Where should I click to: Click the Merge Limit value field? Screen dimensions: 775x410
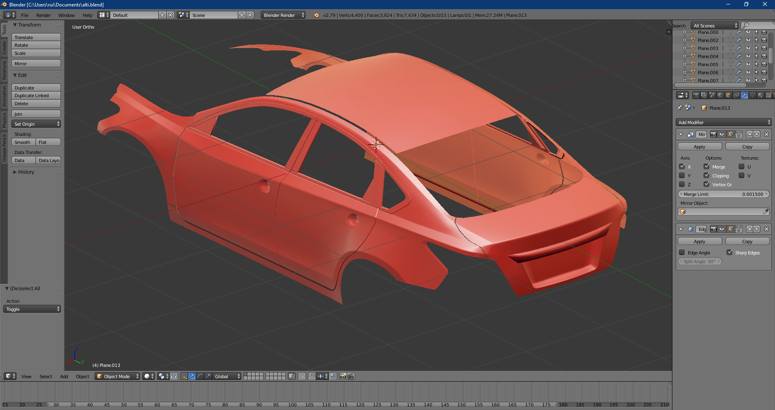click(723, 194)
